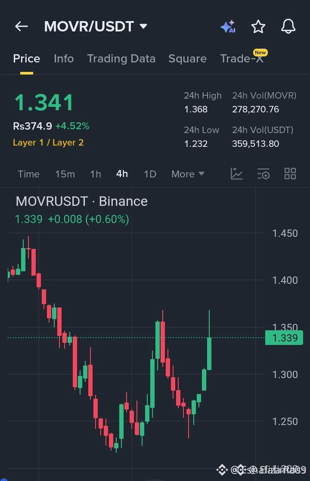Switch to the Trading Data tab
The width and height of the screenshot is (310, 481).
121,59
